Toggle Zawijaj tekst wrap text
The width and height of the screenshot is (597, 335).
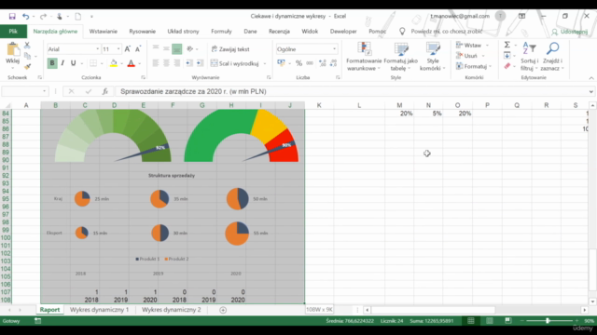(x=230, y=49)
